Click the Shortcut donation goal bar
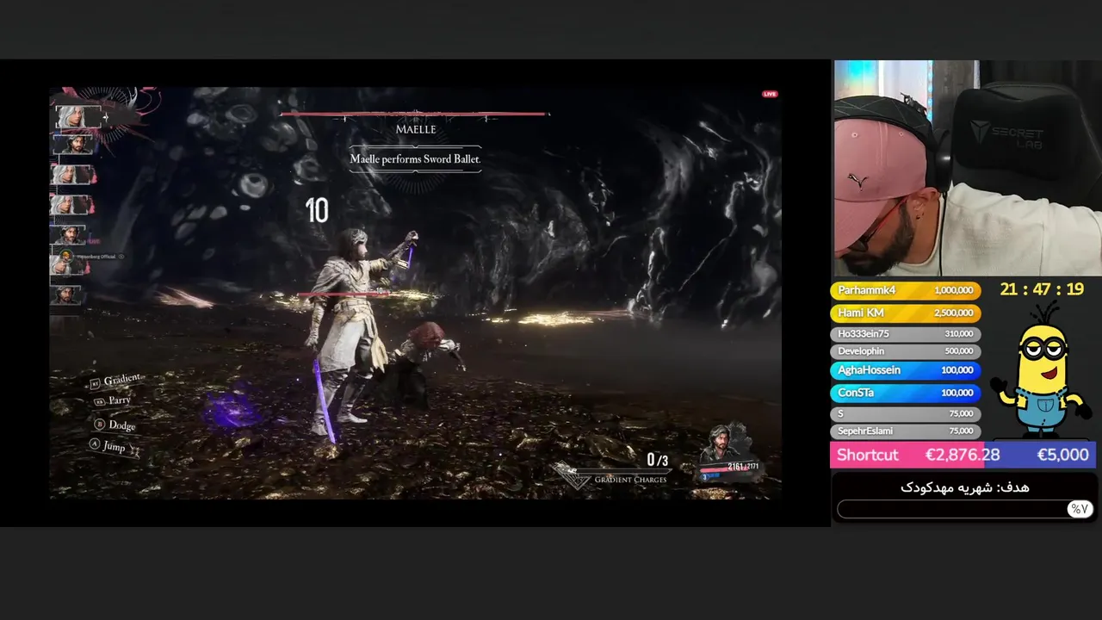 (x=963, y=455)
